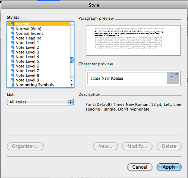Click the styles list scroll down arrow
Viewport: 188px width, 178px height.
pyautogui.click(x=72, y=85)
